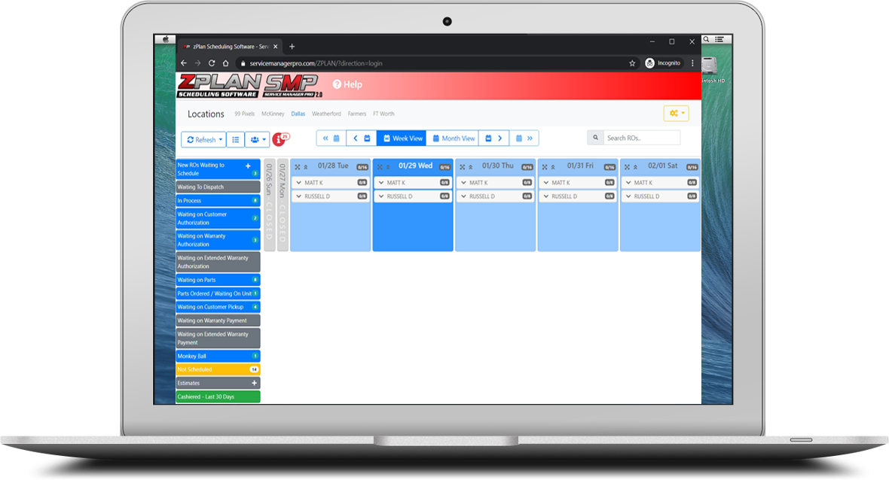Viewport: 889px width, 480px height.
Task: Open the Help link
Action: [347, 84]
